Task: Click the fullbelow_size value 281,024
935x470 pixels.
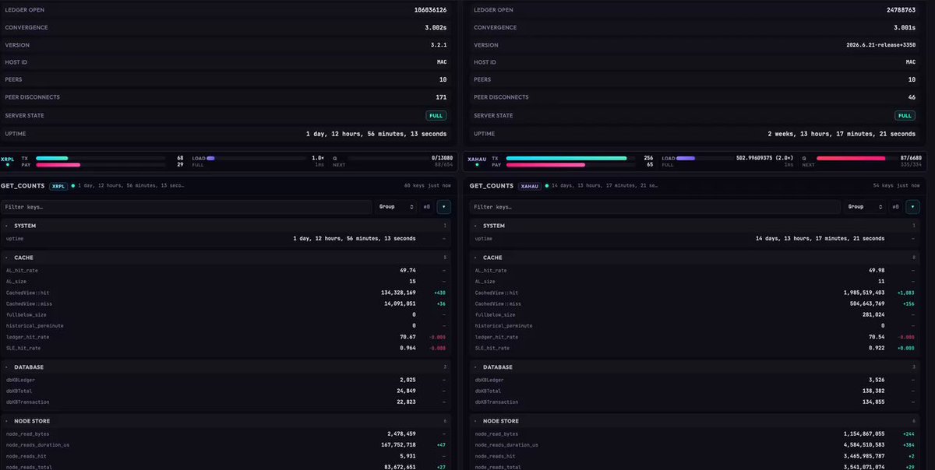Action: (873, 314)
